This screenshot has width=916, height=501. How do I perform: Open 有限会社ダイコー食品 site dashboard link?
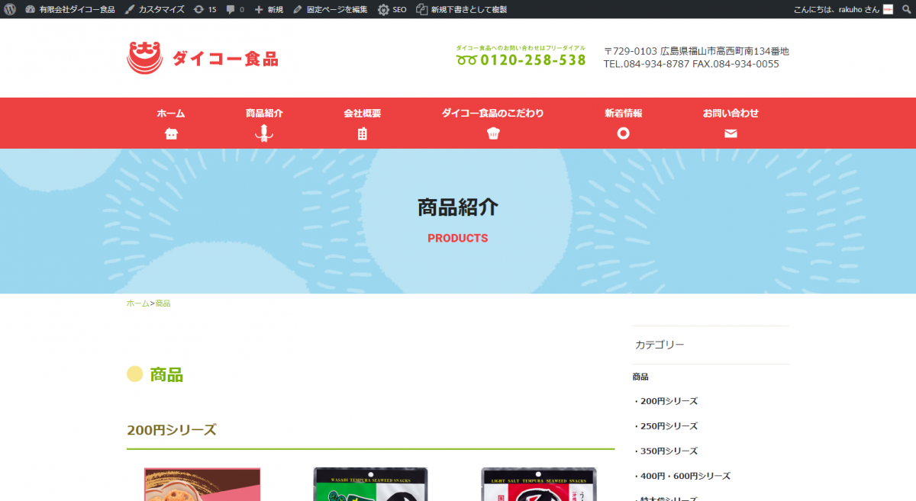69,9
